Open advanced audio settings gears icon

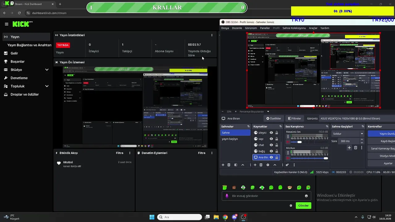tap(287, 165)
